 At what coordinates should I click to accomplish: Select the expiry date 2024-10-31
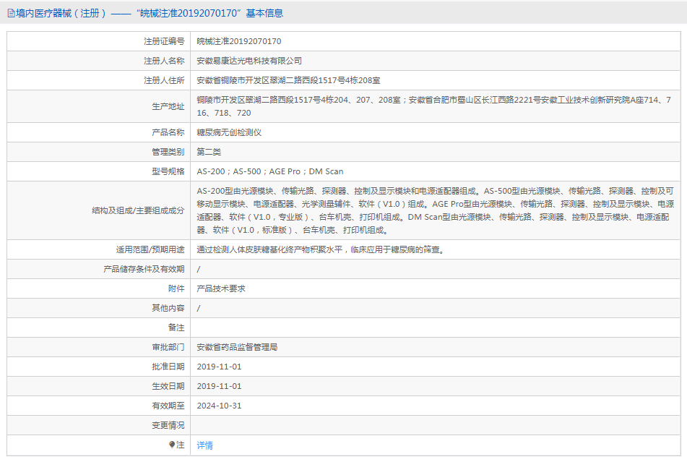pyautogui.click(x=220, y=406)
